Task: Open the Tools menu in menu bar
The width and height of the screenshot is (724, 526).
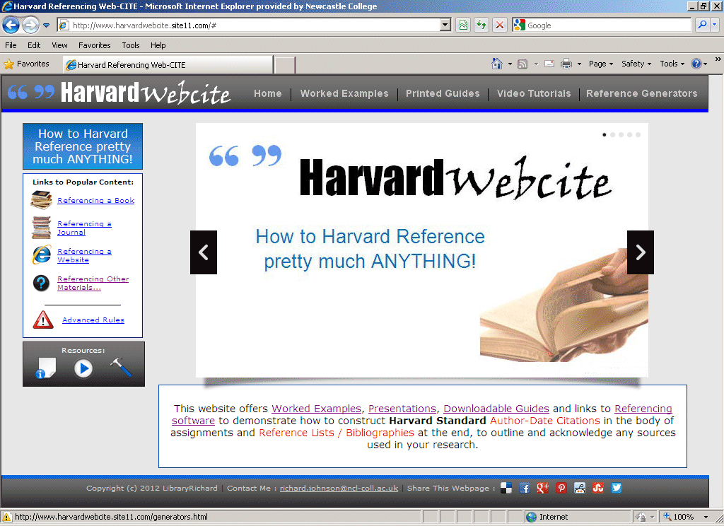Action: 131,45
